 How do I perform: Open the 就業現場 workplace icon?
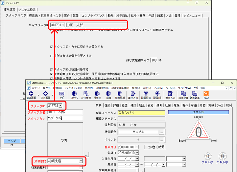[120, 94]
